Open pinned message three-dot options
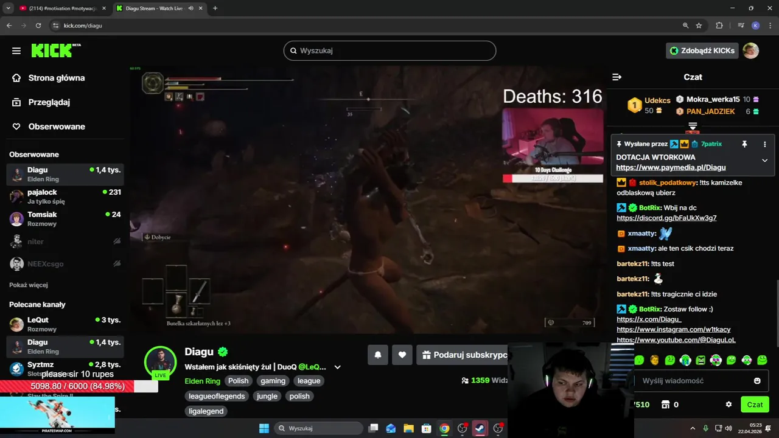This screenshot has height=438, width=779. 765,144
